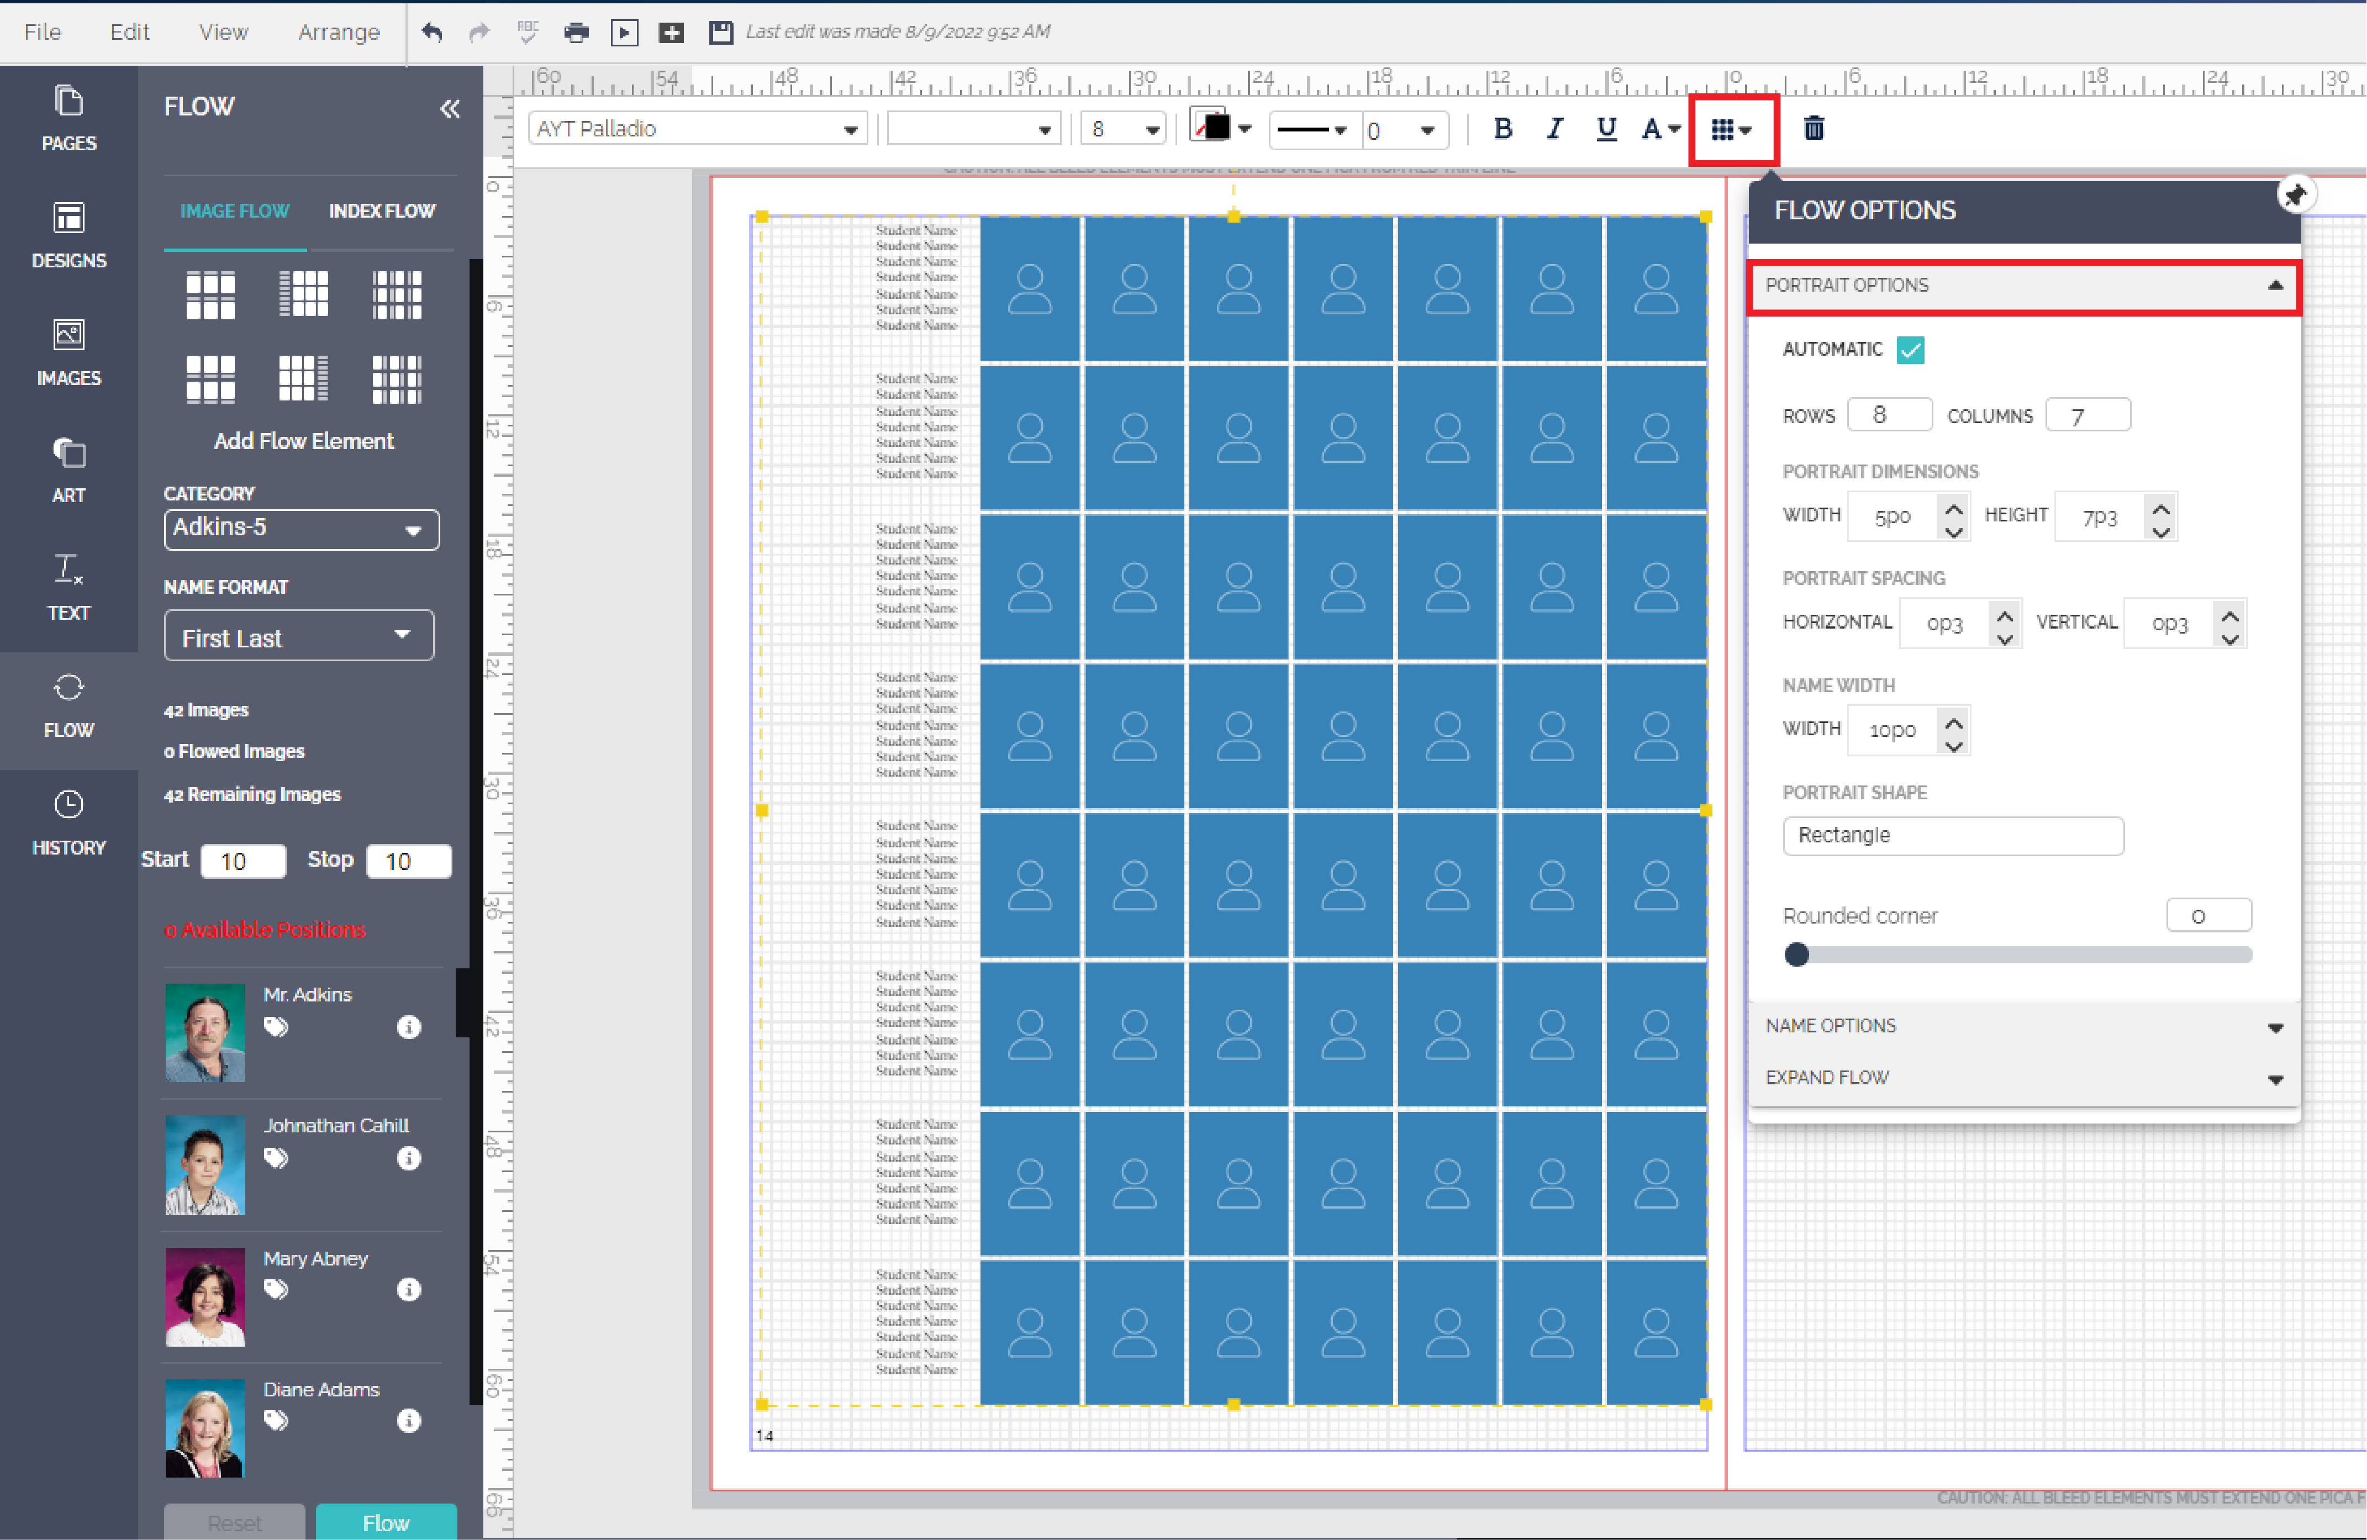Click the Columns input field
This screenshot has width=2367, height=1540.
tap(2087, 415)
